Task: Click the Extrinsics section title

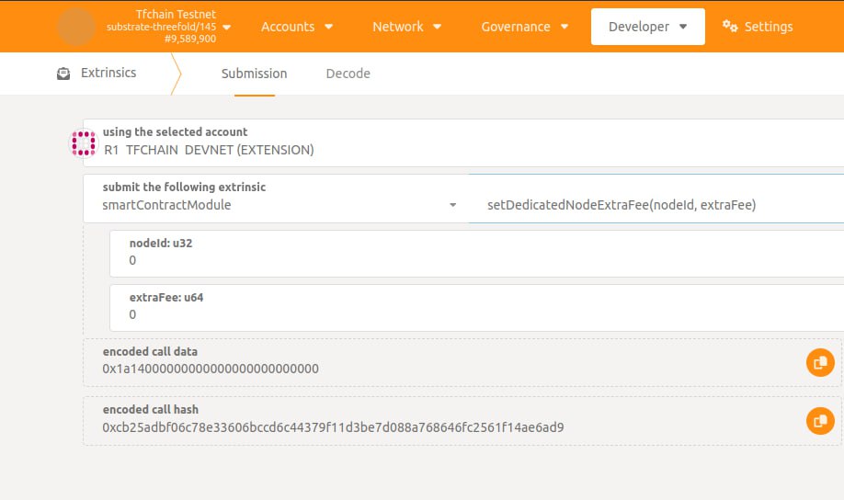Action: pyautogui.click(x=108, y=73)
